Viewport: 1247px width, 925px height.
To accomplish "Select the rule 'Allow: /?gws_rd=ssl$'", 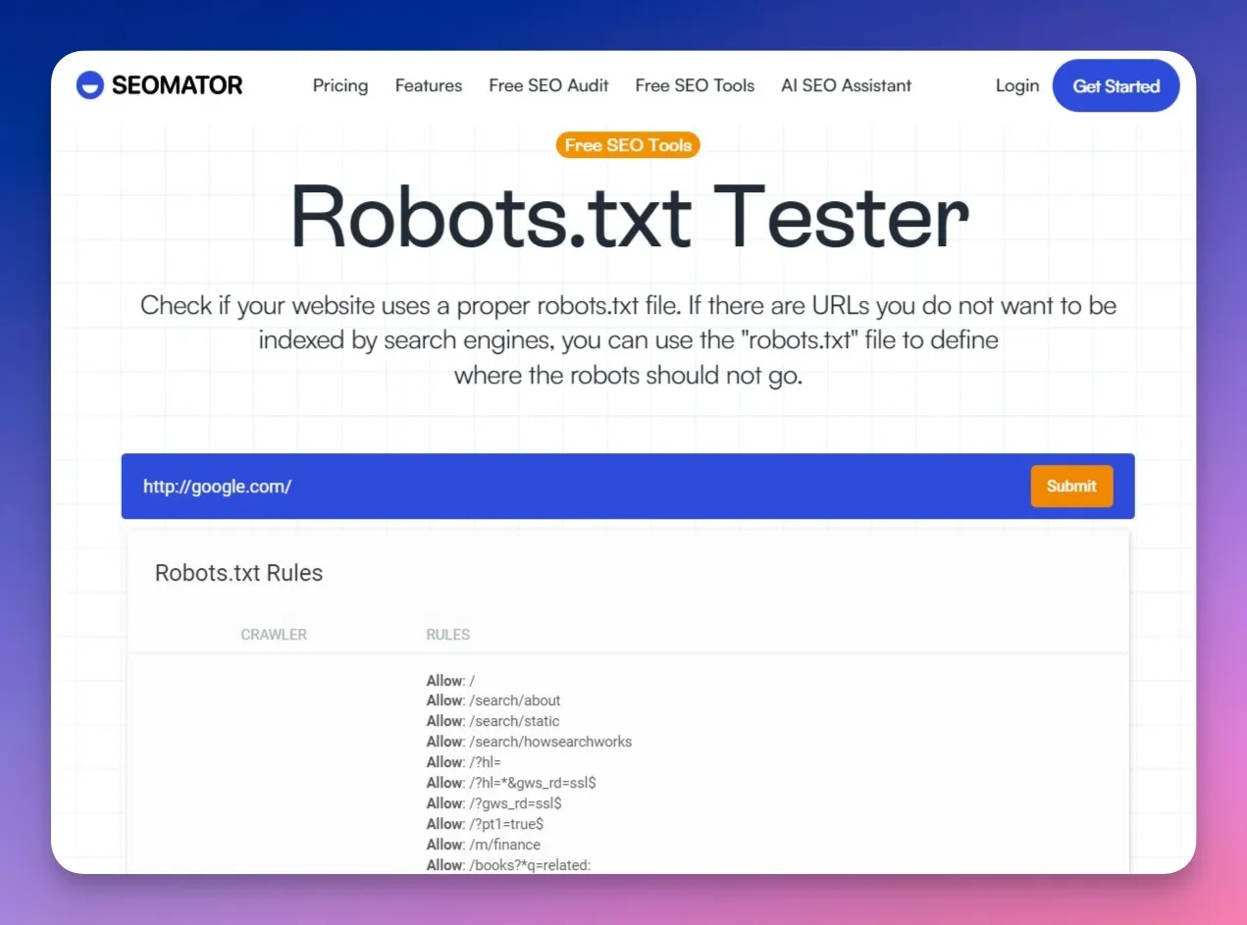I will coord(494,803).
